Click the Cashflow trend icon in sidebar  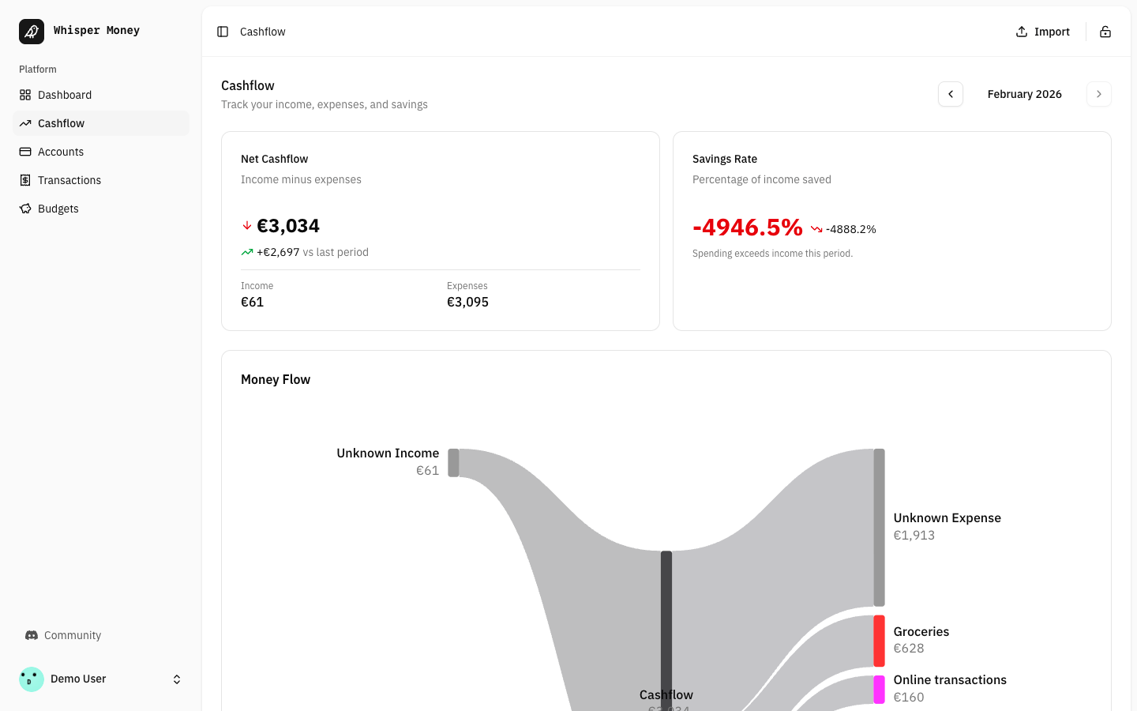pos(25,123)
